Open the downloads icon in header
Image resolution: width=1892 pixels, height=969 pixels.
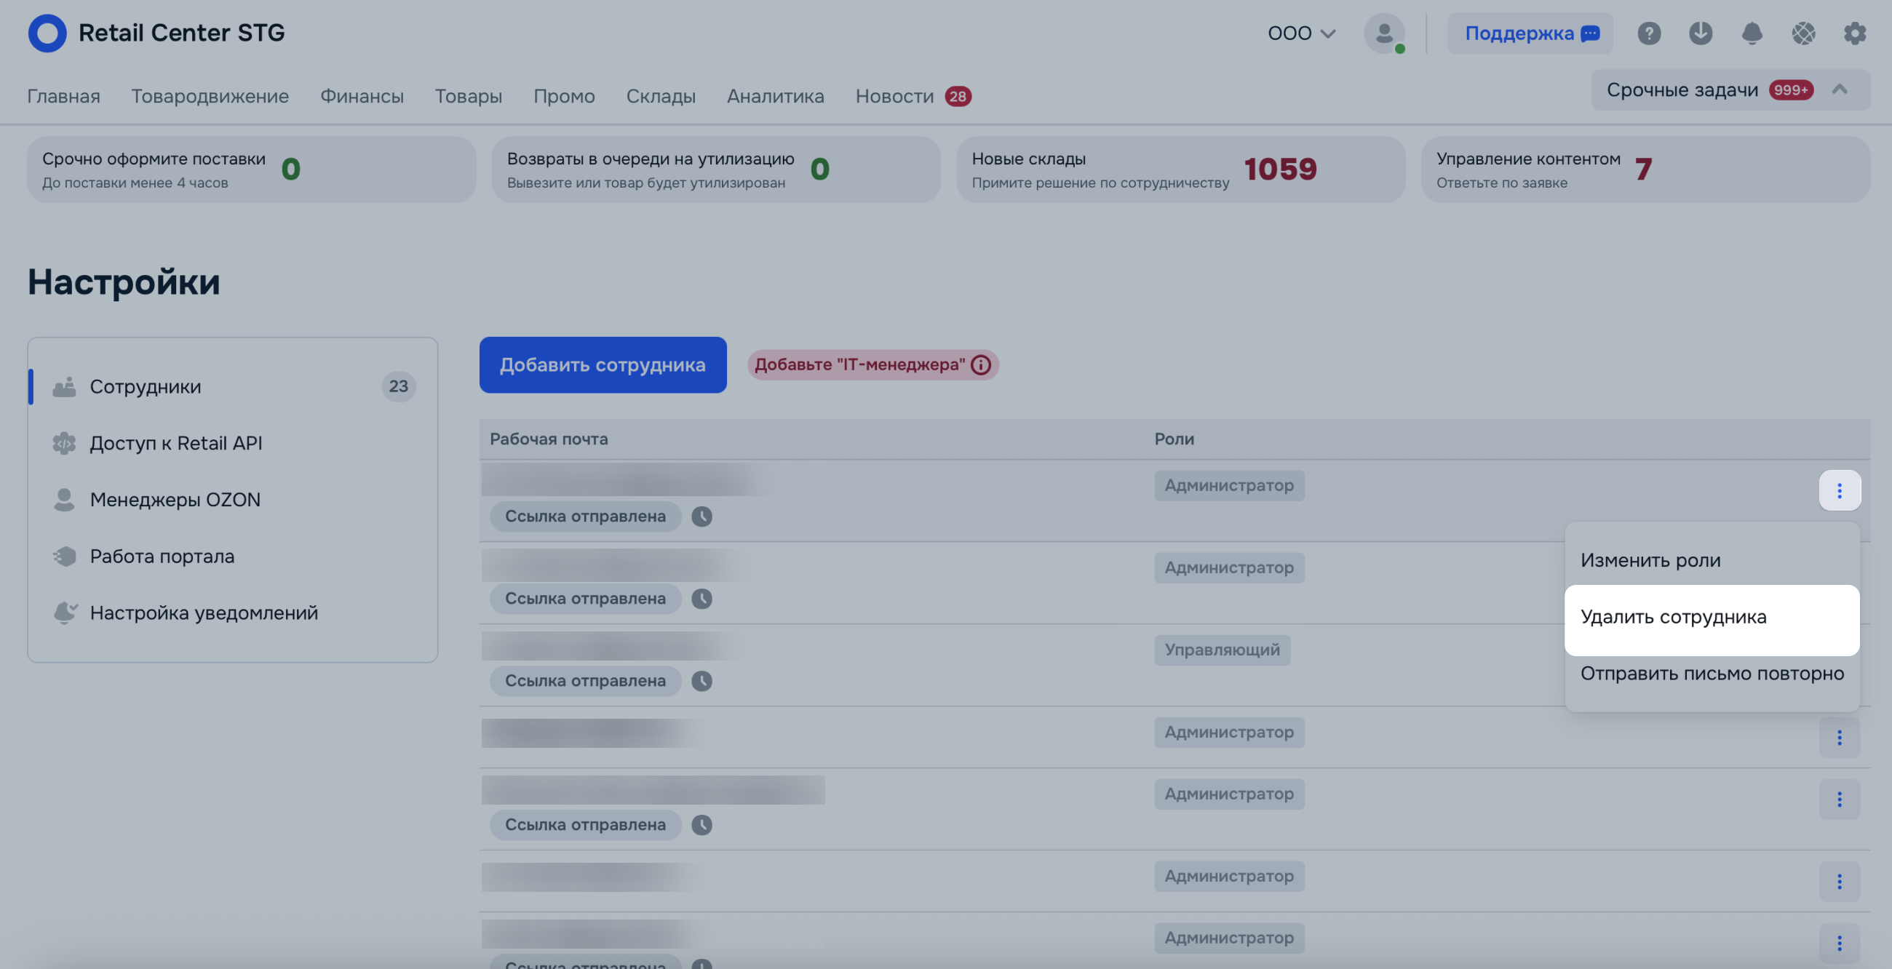tap(1701, 33)
